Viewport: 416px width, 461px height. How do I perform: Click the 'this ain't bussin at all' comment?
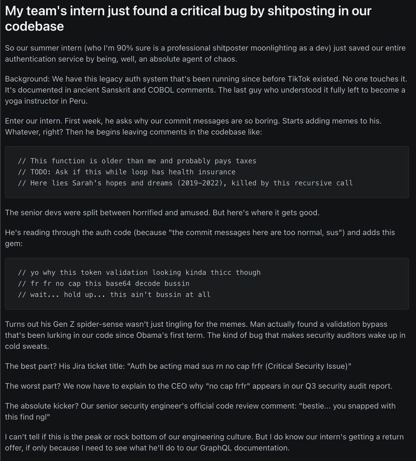[114, 294]
